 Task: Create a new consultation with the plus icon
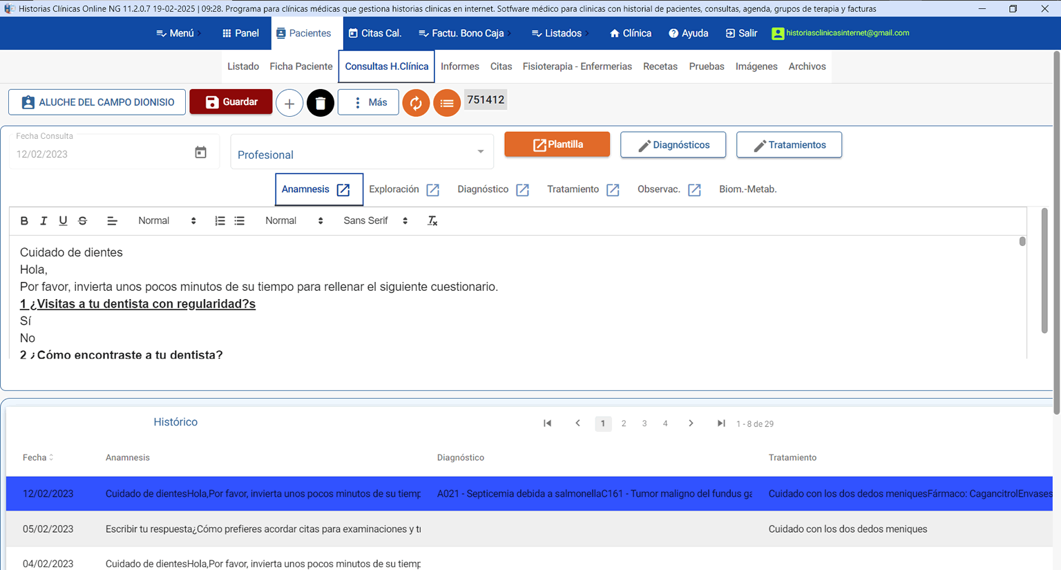(x=289, y=102)
